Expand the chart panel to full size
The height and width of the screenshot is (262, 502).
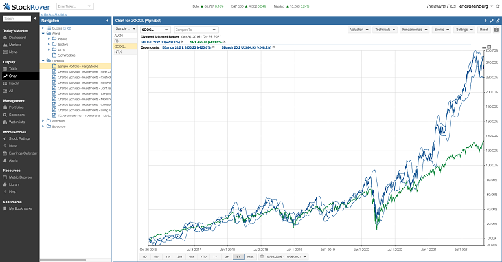pos(492,21)
